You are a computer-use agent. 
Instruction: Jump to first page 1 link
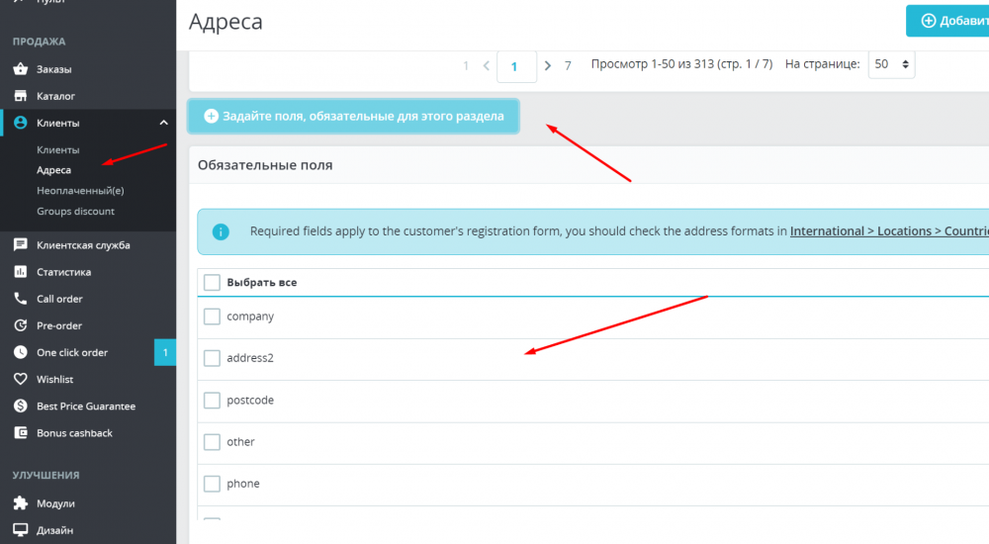point(466,65)
